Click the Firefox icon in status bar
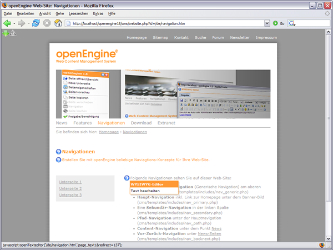This screenshot has height=250, width=333. [321, 244]
